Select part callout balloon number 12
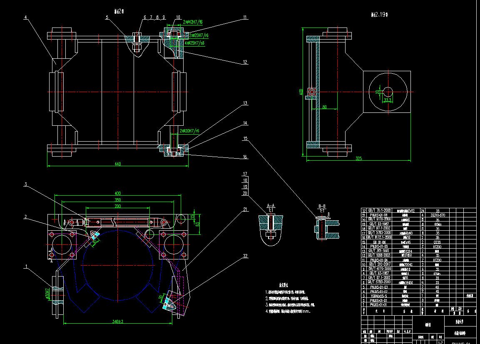Screen dimensions: 480x344 click(x=245, y=62)
